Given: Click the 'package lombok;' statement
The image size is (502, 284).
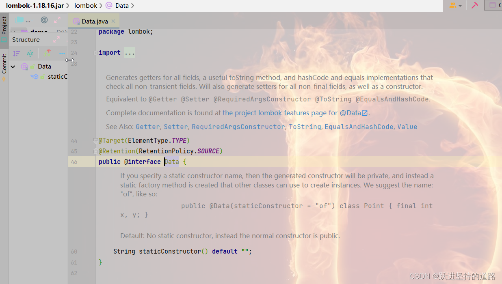Looking at the screenshot, I should (126, 31).
